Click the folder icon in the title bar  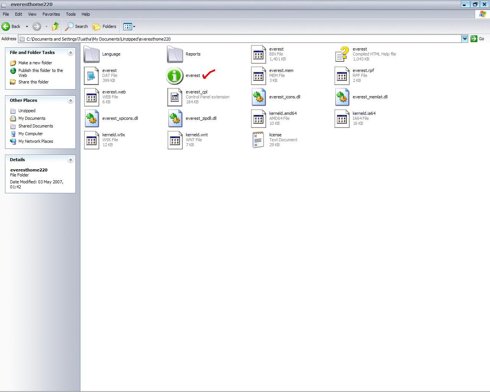coord(4,4)
